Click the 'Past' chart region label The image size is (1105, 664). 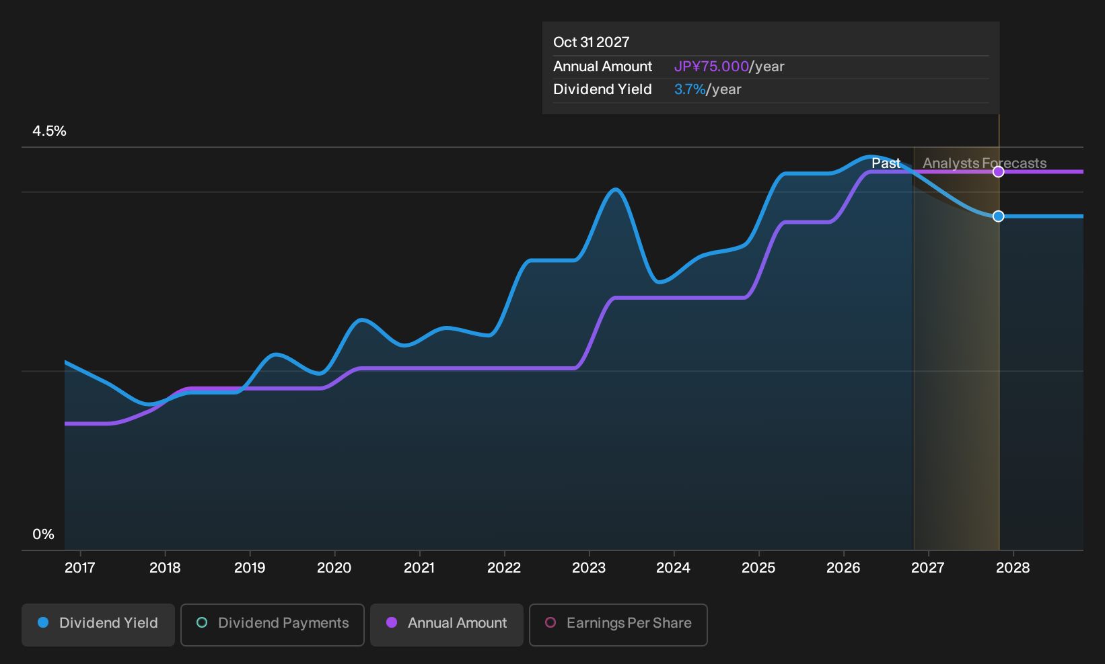pyautogui.click(x=886, y=163)
